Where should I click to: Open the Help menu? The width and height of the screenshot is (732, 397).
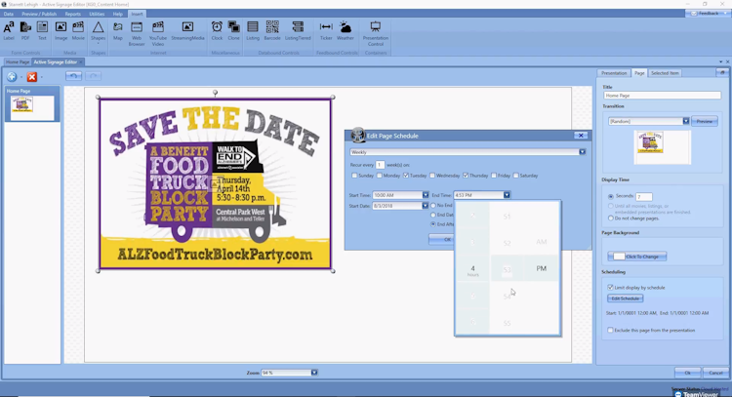[118, 14]
